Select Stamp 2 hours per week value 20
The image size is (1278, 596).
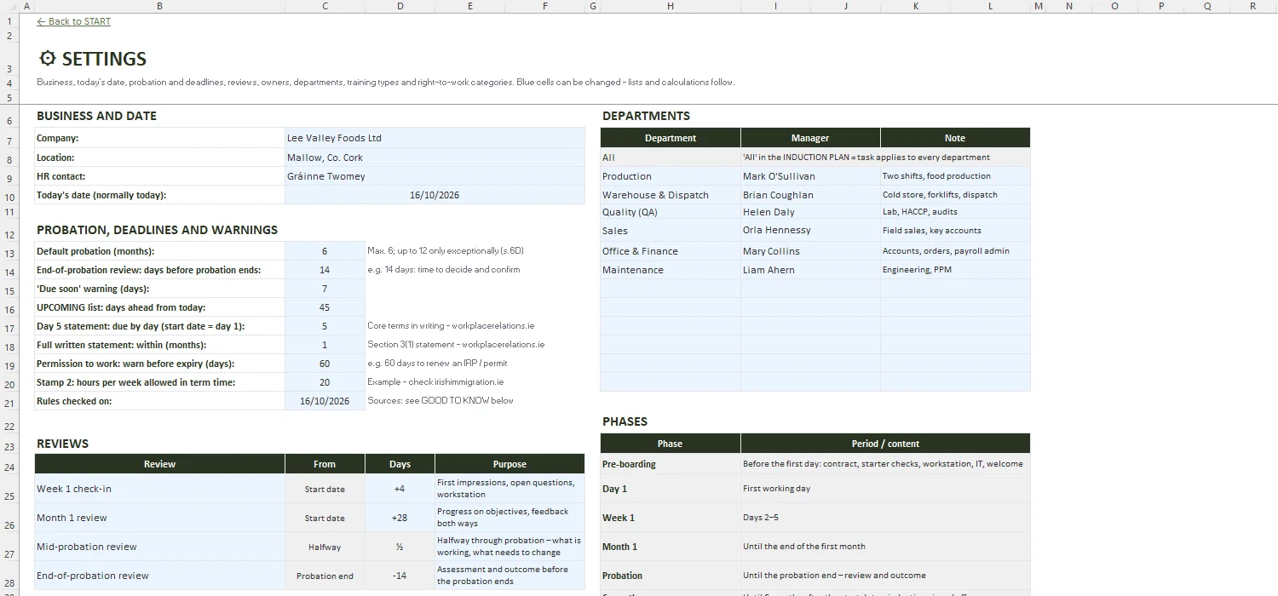[x=325, y=382]
